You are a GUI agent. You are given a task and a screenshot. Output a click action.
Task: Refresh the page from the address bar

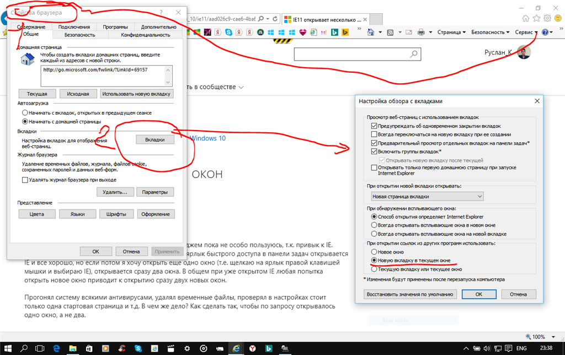tap(275, 19)
